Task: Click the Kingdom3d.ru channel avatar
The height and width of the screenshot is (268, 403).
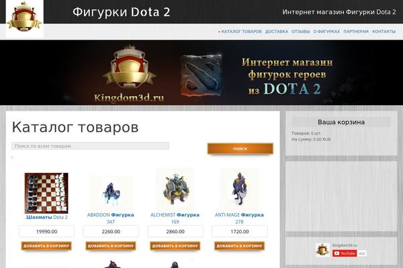Action: [323, 249]
